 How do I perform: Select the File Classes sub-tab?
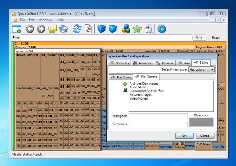coord(146,77)
